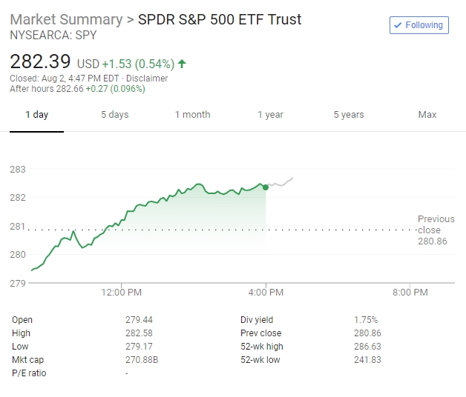Select the 1 day tab
This screenshot has width=466, height=397.
36,115
